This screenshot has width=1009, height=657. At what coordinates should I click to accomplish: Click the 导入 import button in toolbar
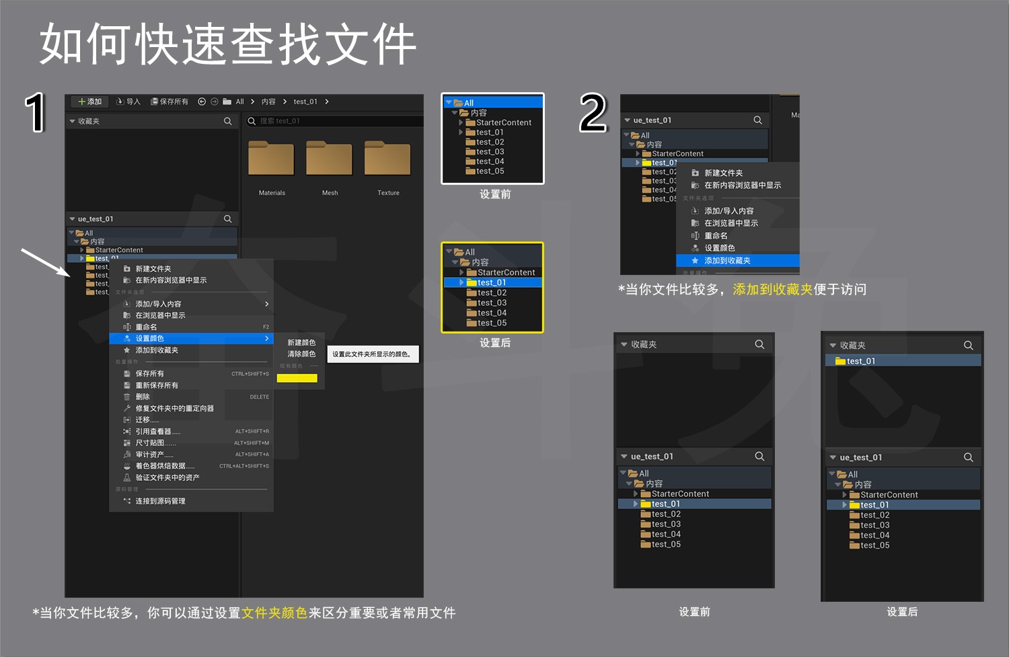pyautogui.click(x=128, y=102)
